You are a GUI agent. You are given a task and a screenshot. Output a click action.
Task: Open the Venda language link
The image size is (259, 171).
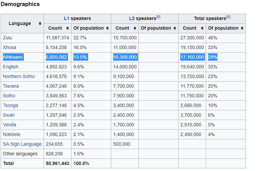click(x=10, y=125)
